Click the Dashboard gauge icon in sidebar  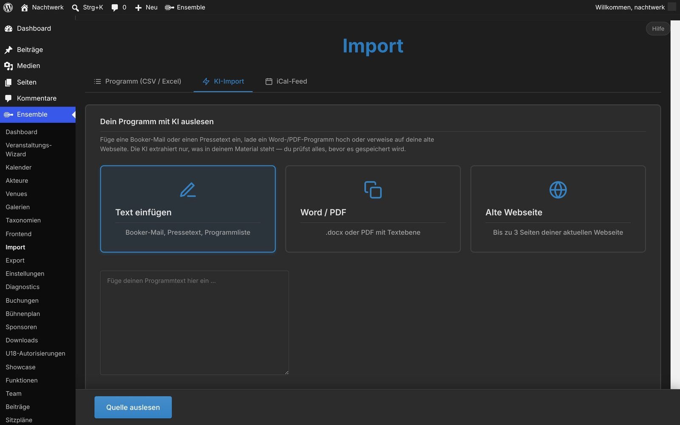point(8,28)
